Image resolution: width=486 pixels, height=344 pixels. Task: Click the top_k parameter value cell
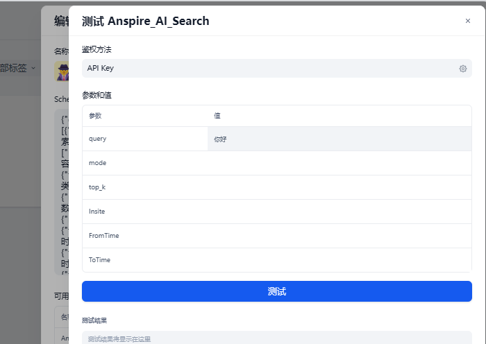[340, 187]
